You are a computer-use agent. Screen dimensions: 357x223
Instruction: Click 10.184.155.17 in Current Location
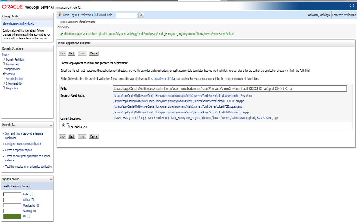121,118
